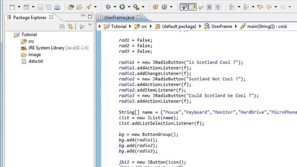Toggle Mark Occurrences in toolbar
The image size is (297, 167).
pyautogui.click(x=184, y=7)
